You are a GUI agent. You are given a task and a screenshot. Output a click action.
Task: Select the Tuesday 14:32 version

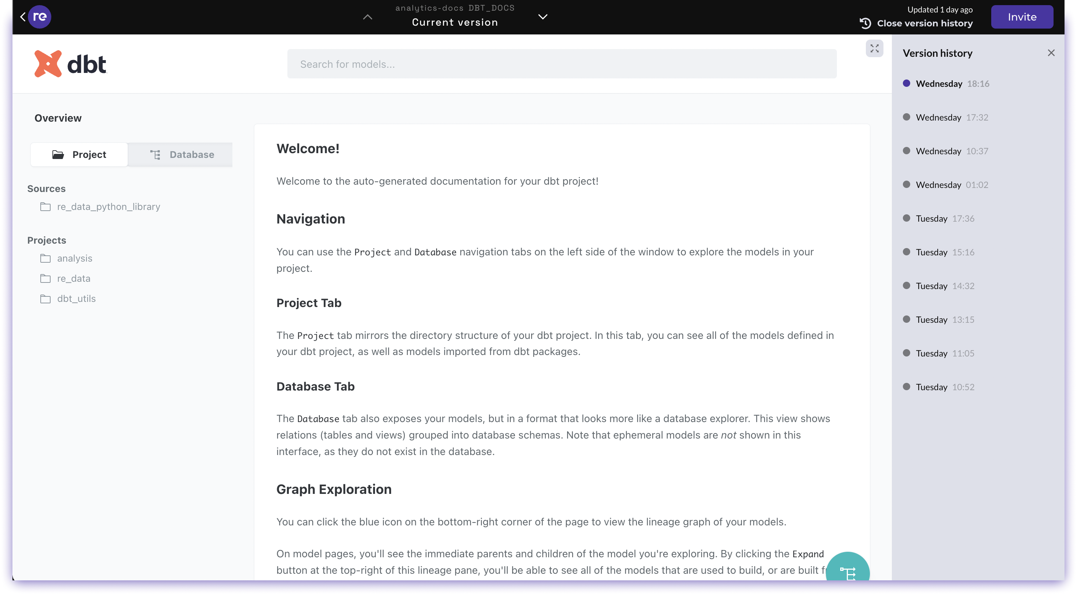(x=938, y=286)
